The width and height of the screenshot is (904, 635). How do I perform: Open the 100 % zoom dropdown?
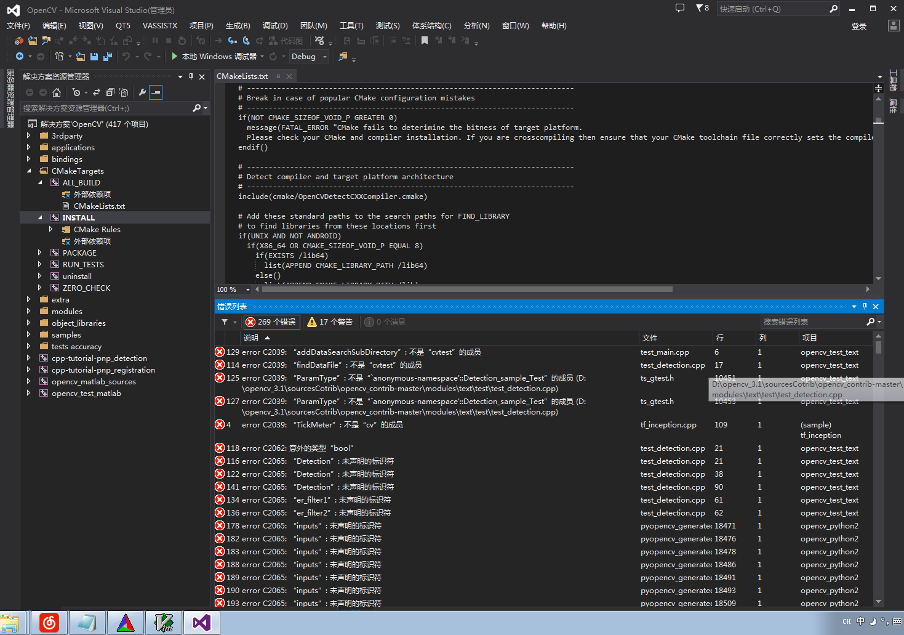tap(248, 289)
